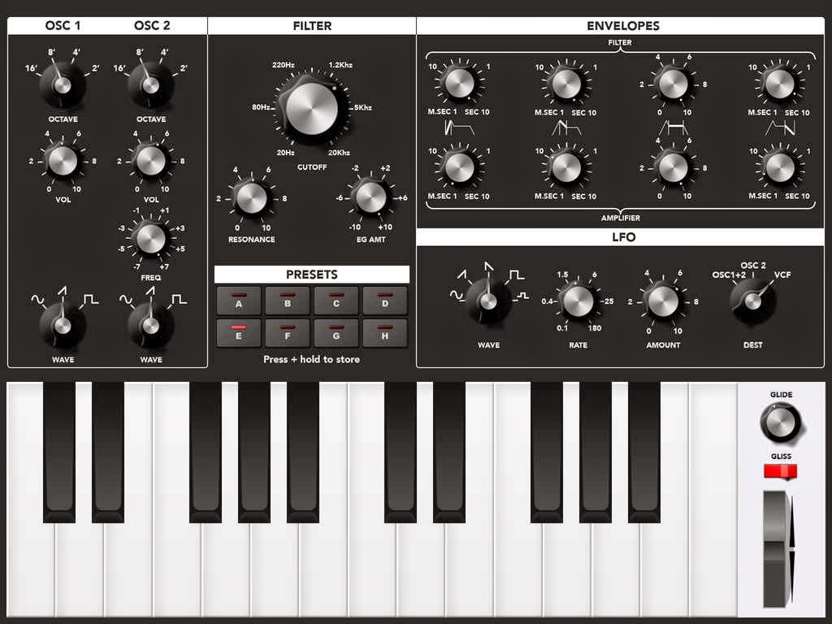The height and width of the screenshot is (624, 832).
Task: Click the +7 label under FREQ knob
Action: click(x=164, y=266)
